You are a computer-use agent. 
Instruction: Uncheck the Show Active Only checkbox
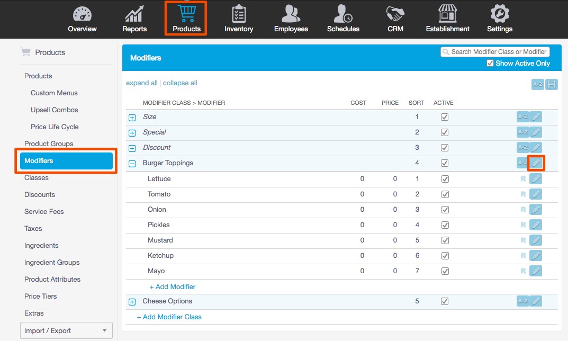pos(490,64)
